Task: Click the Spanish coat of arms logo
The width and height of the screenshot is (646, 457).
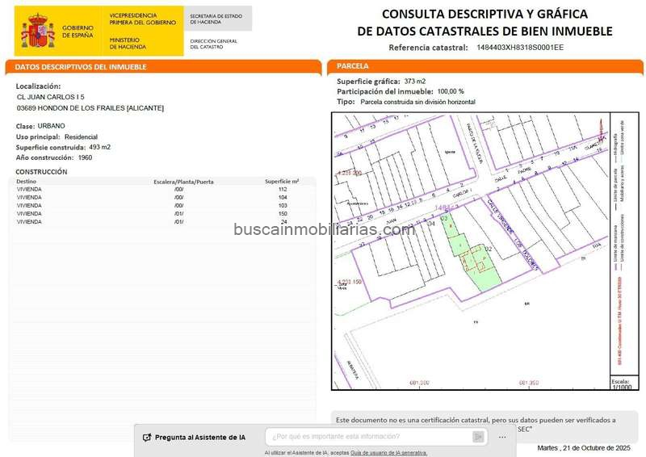Action: 38,31
